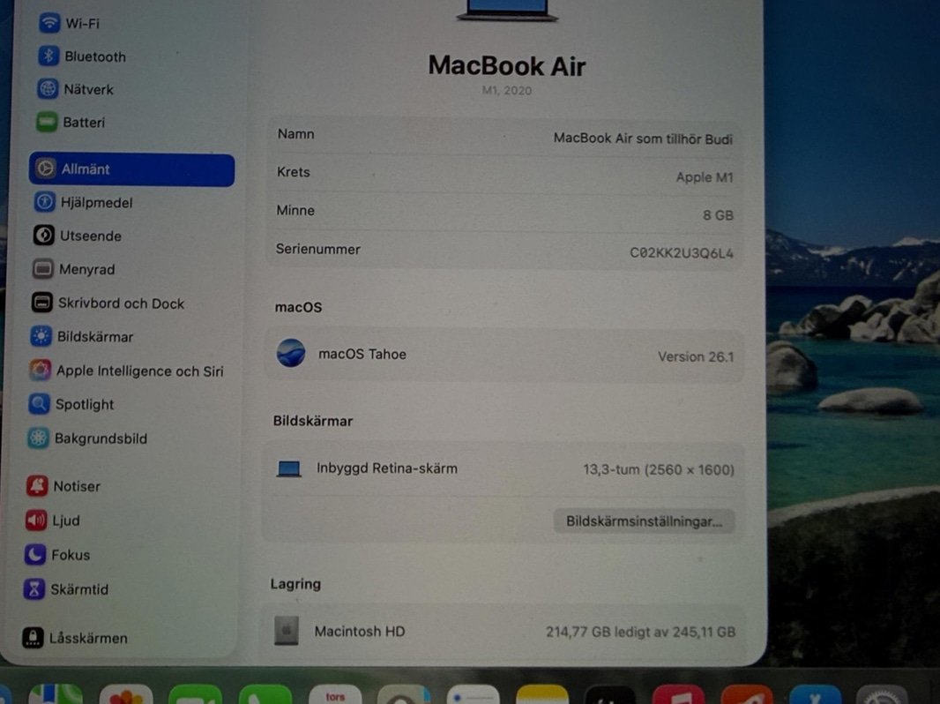Open Ljud sound settings
The height and width of the screenshot is (704, 940).
coord(52,521)
